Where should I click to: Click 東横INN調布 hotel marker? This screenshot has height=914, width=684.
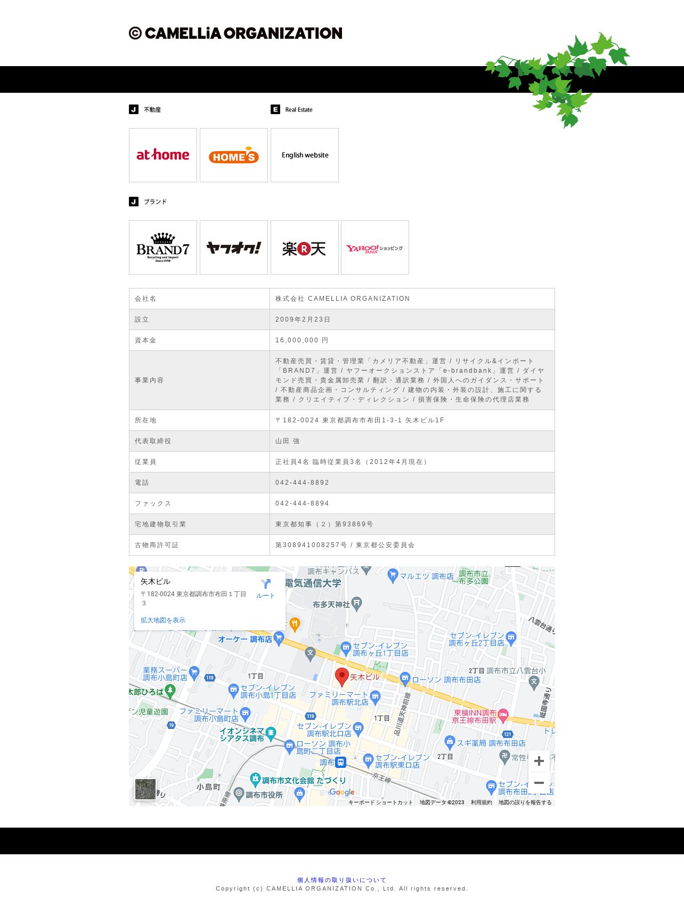(503, 716)
